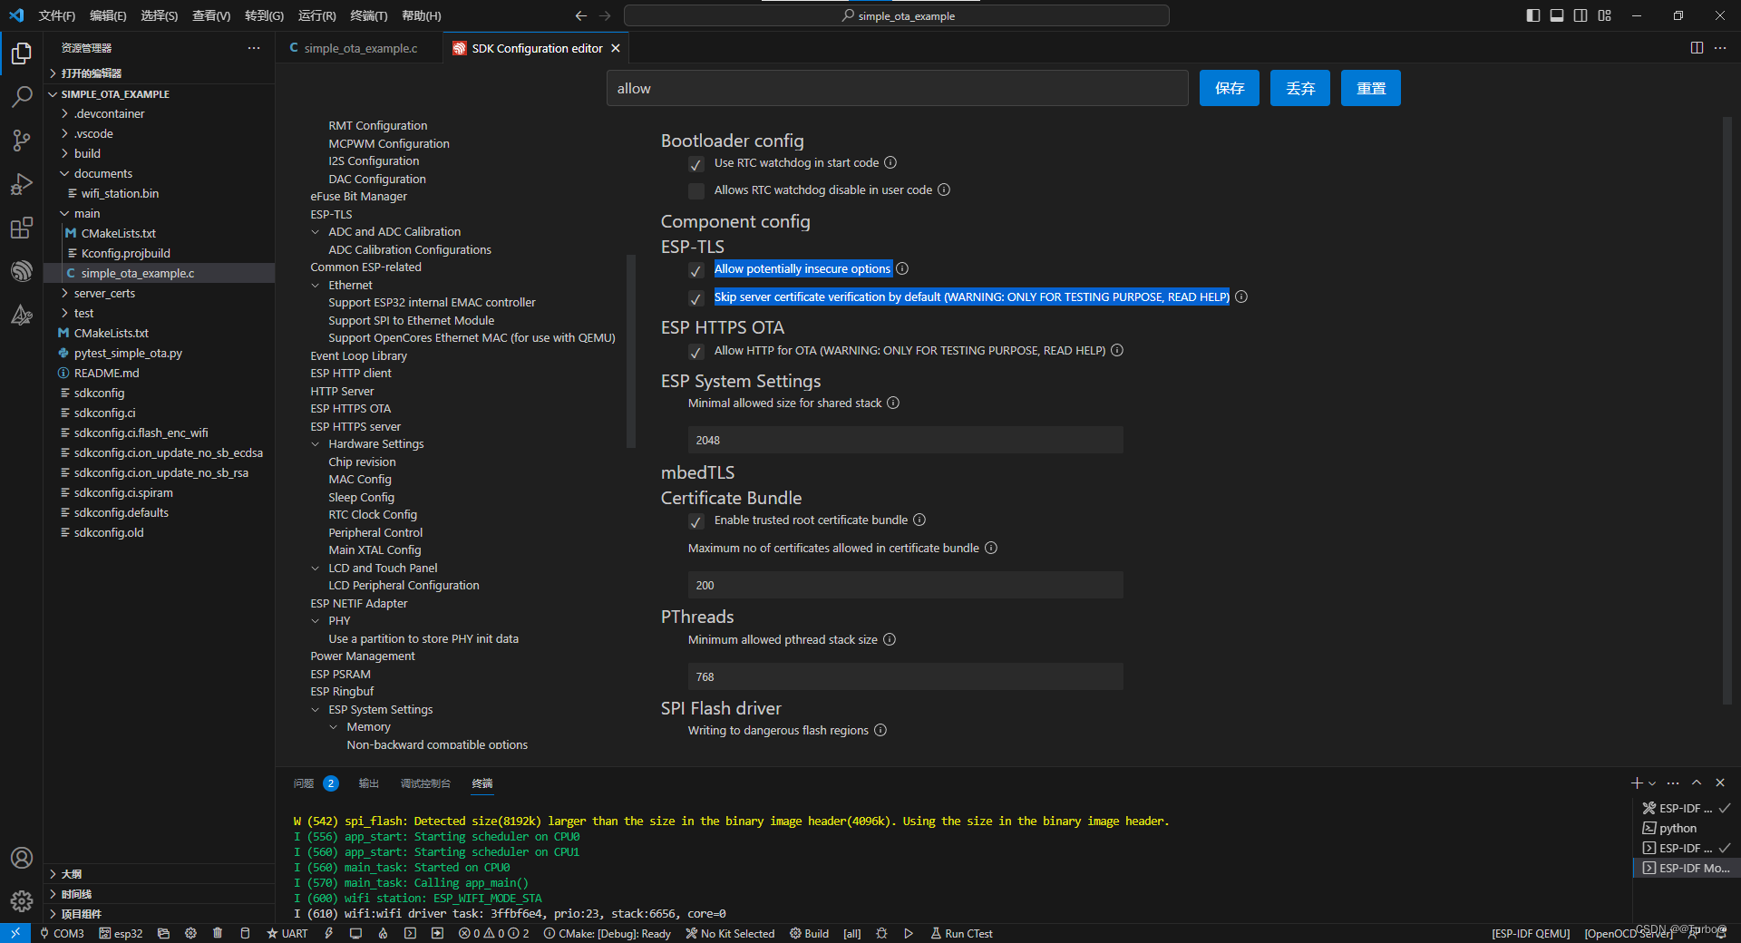Select COM3 serial port in status bar
1741x943 pixels.
(x=62, y=933)
